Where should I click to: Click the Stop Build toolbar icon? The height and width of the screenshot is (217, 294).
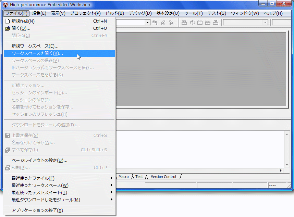[216, 22]
